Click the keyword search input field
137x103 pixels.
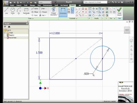tap(95, 2)
